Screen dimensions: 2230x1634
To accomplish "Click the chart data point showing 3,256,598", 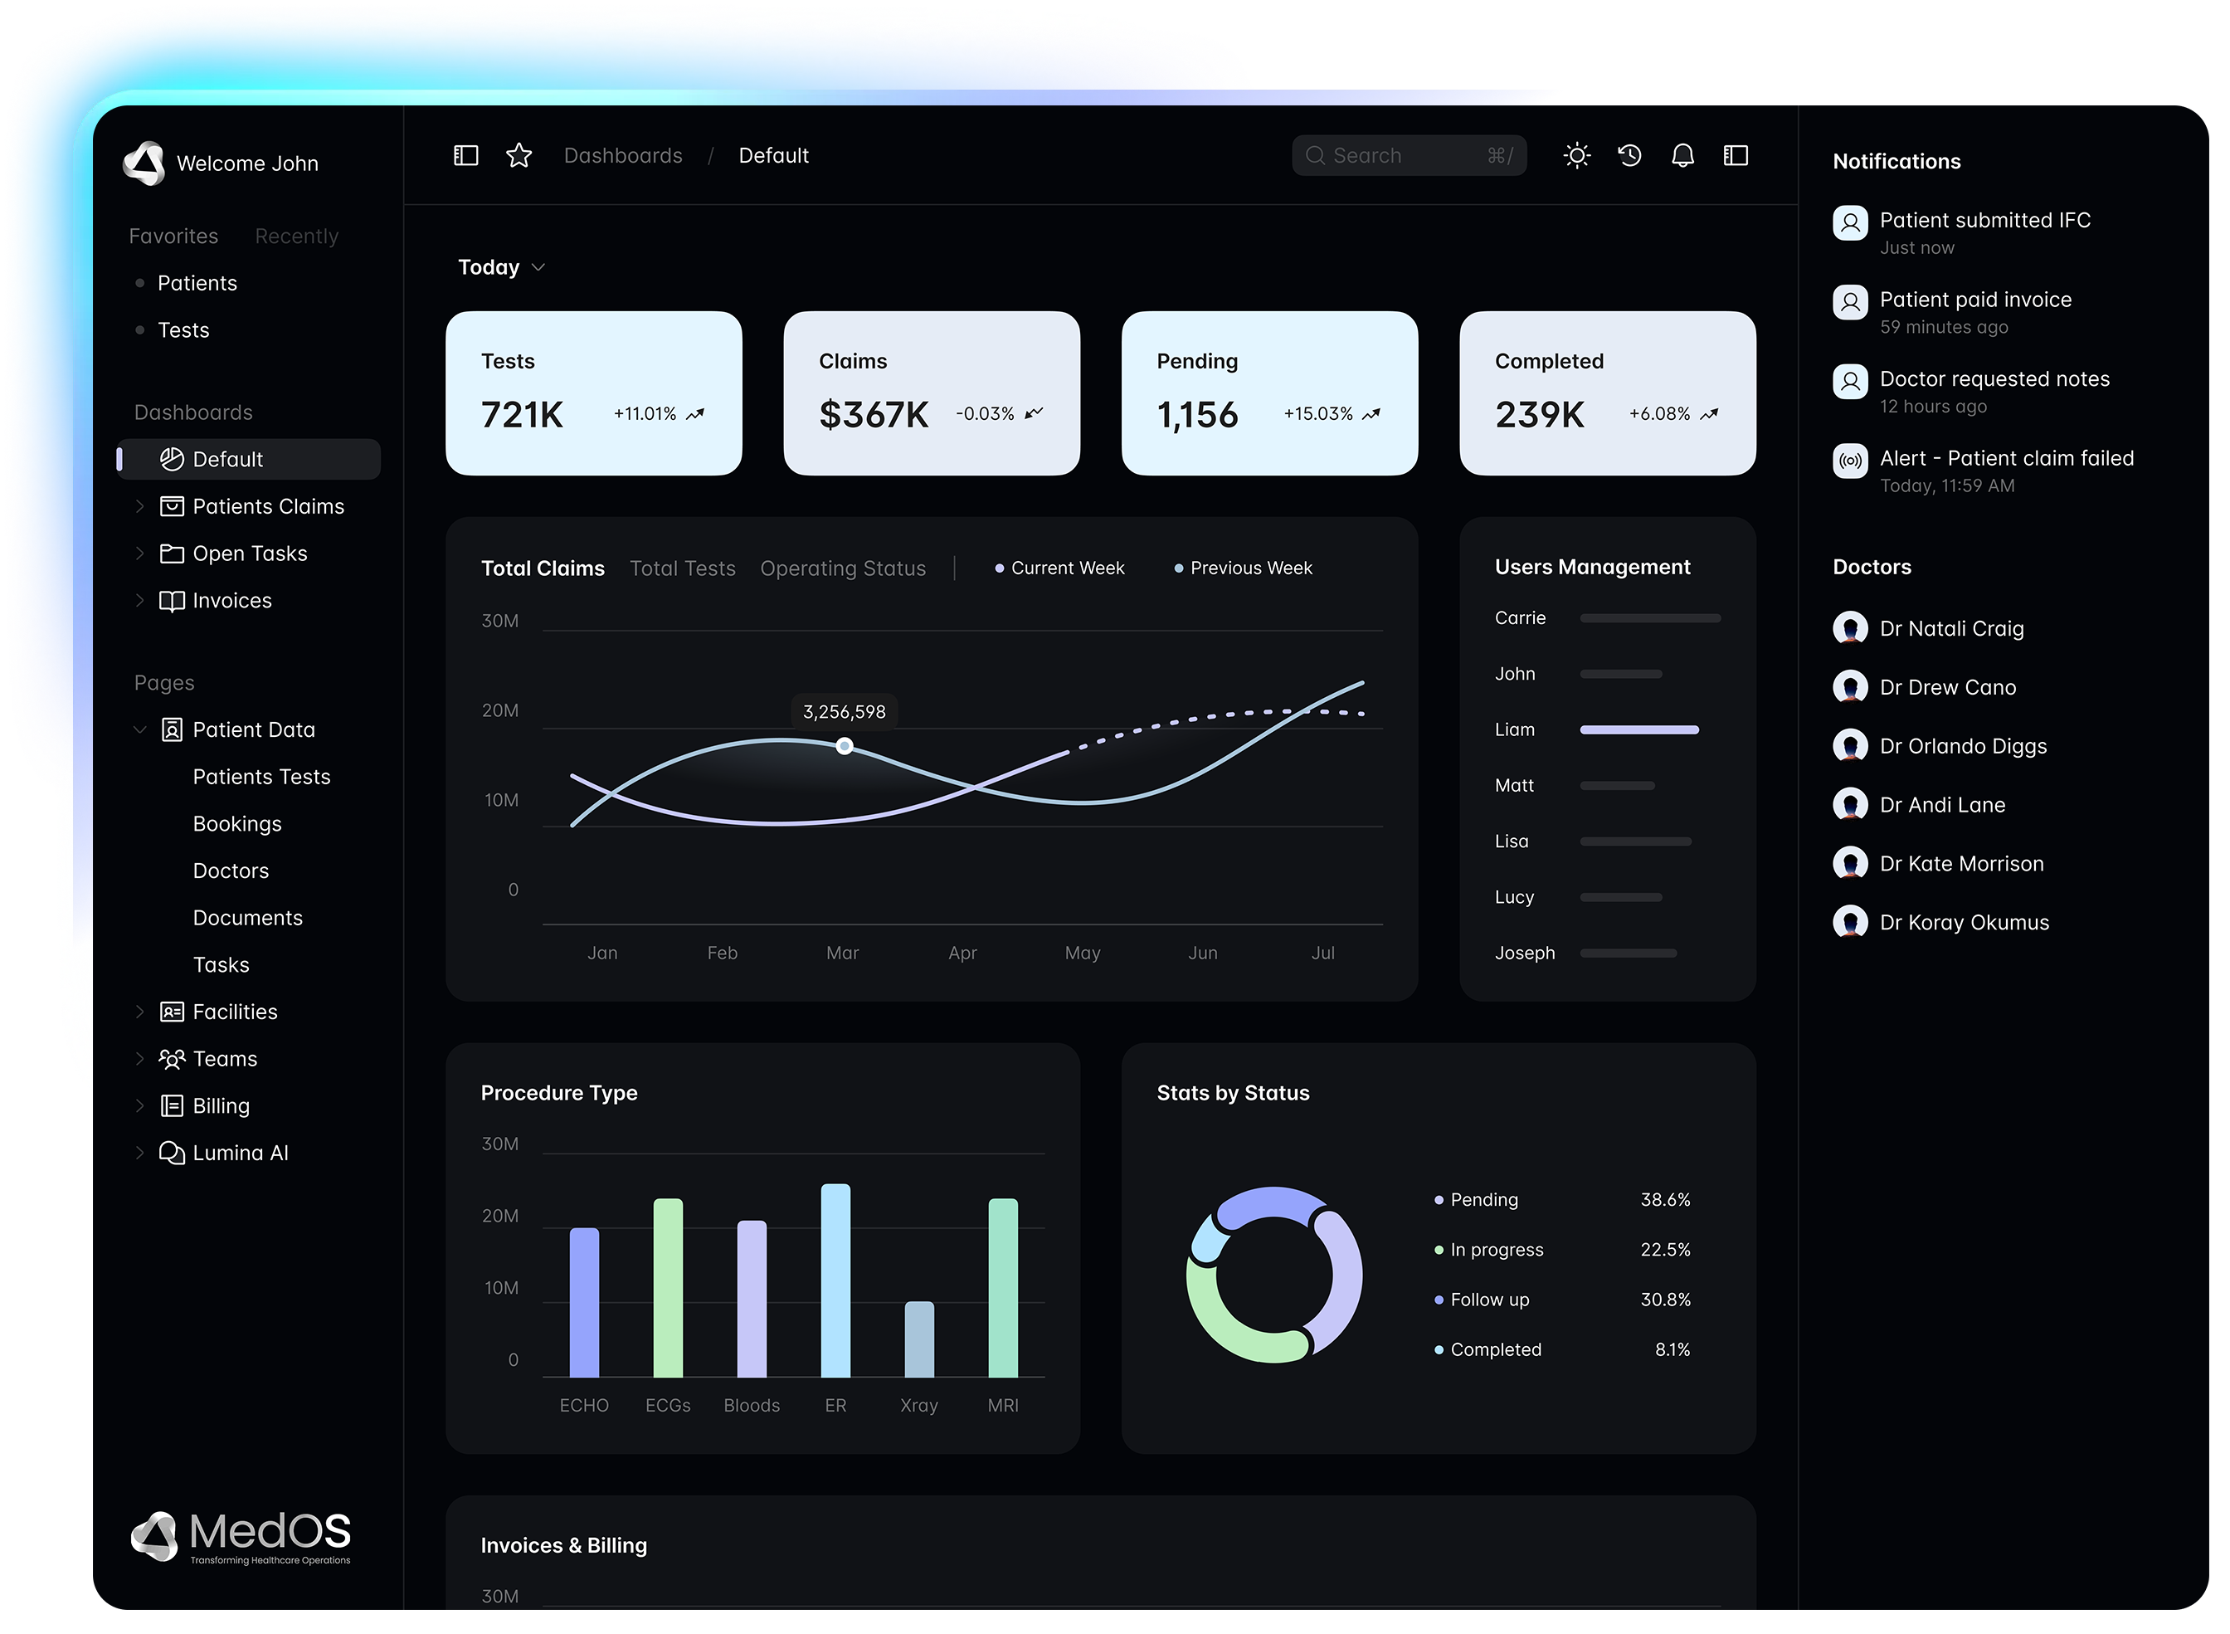I will point(844,746).
